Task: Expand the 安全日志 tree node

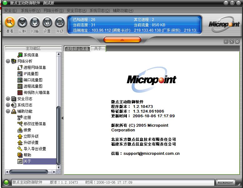Action: tap(8, 99)
